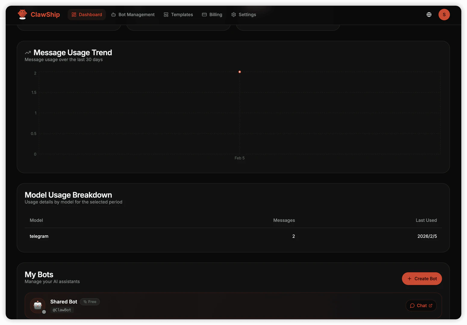Open the language globe picker
Viewport: 467px width, 325px height.
429,14
